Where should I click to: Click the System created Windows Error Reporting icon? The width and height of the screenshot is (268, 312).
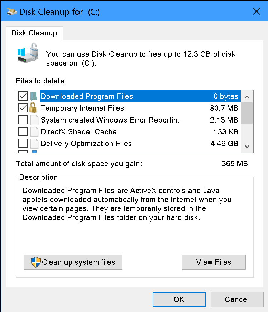click(35, 120)
